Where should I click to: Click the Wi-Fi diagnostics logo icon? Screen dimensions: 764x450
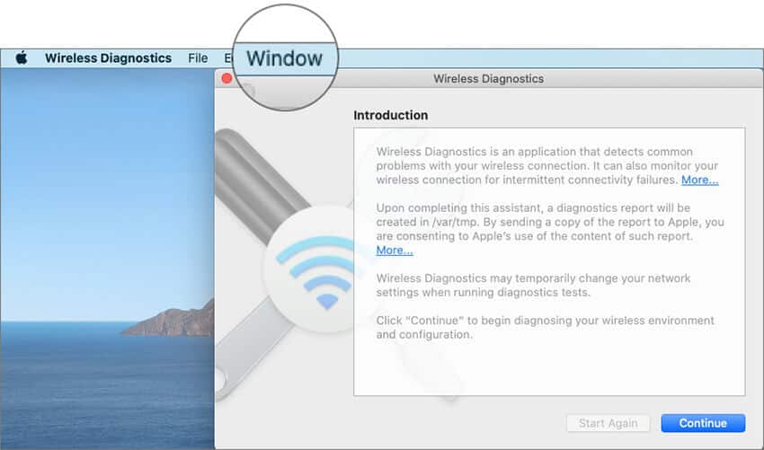pyautogui.click(x=315, y=269)
